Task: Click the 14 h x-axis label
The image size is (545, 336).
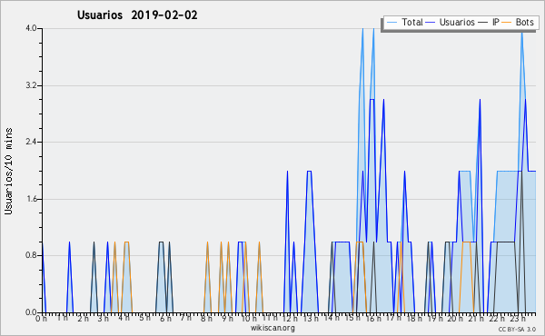Action: pyautogui.click(x=332, y=318)
